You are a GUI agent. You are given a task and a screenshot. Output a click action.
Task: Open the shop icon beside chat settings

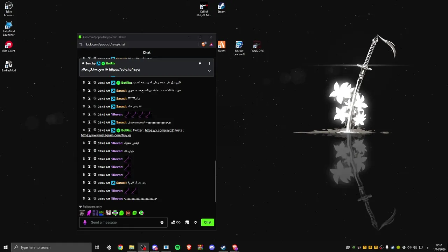(x=187, y=222)
